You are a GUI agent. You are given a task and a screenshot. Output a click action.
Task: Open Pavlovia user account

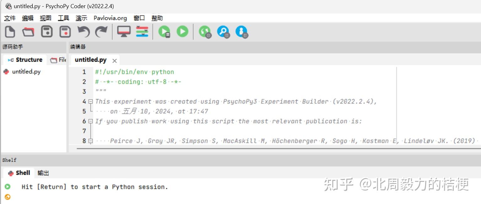click(242, 31)
